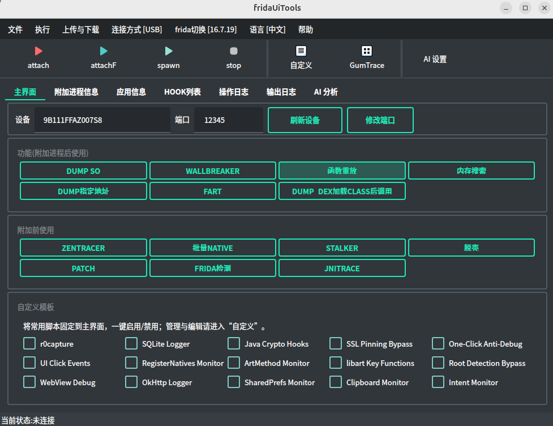
Task: Open the 文件 menu
Action: tap(15, 29)
